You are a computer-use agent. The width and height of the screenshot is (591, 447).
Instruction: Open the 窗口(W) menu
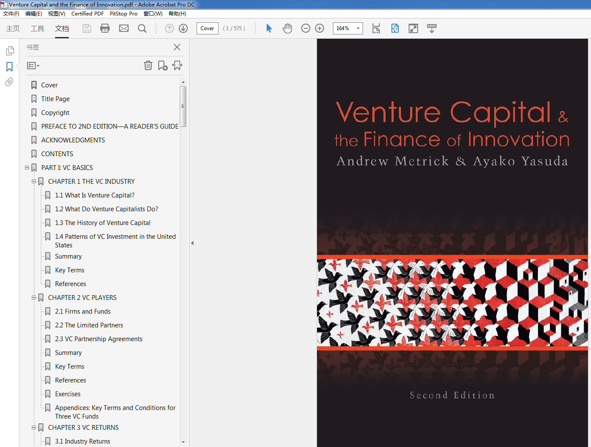[153, 14]
